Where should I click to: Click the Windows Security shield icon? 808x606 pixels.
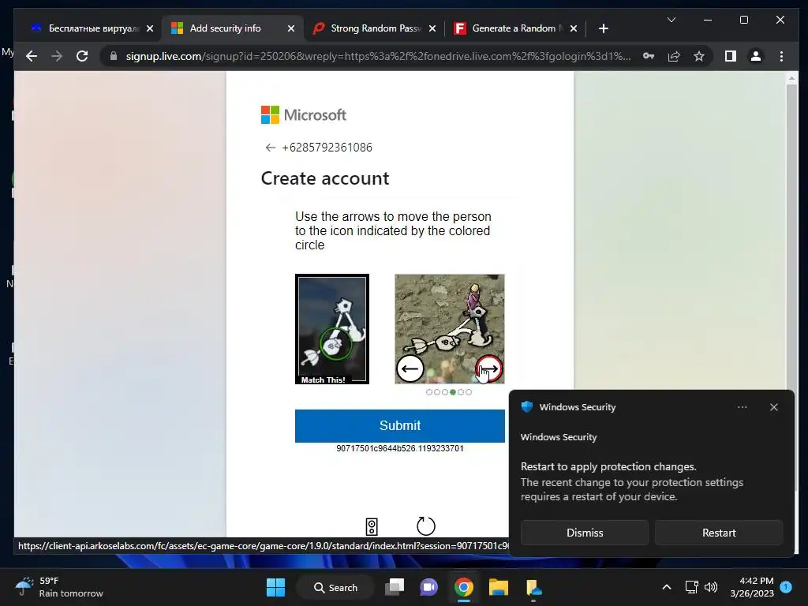click(x=527, y=406)
